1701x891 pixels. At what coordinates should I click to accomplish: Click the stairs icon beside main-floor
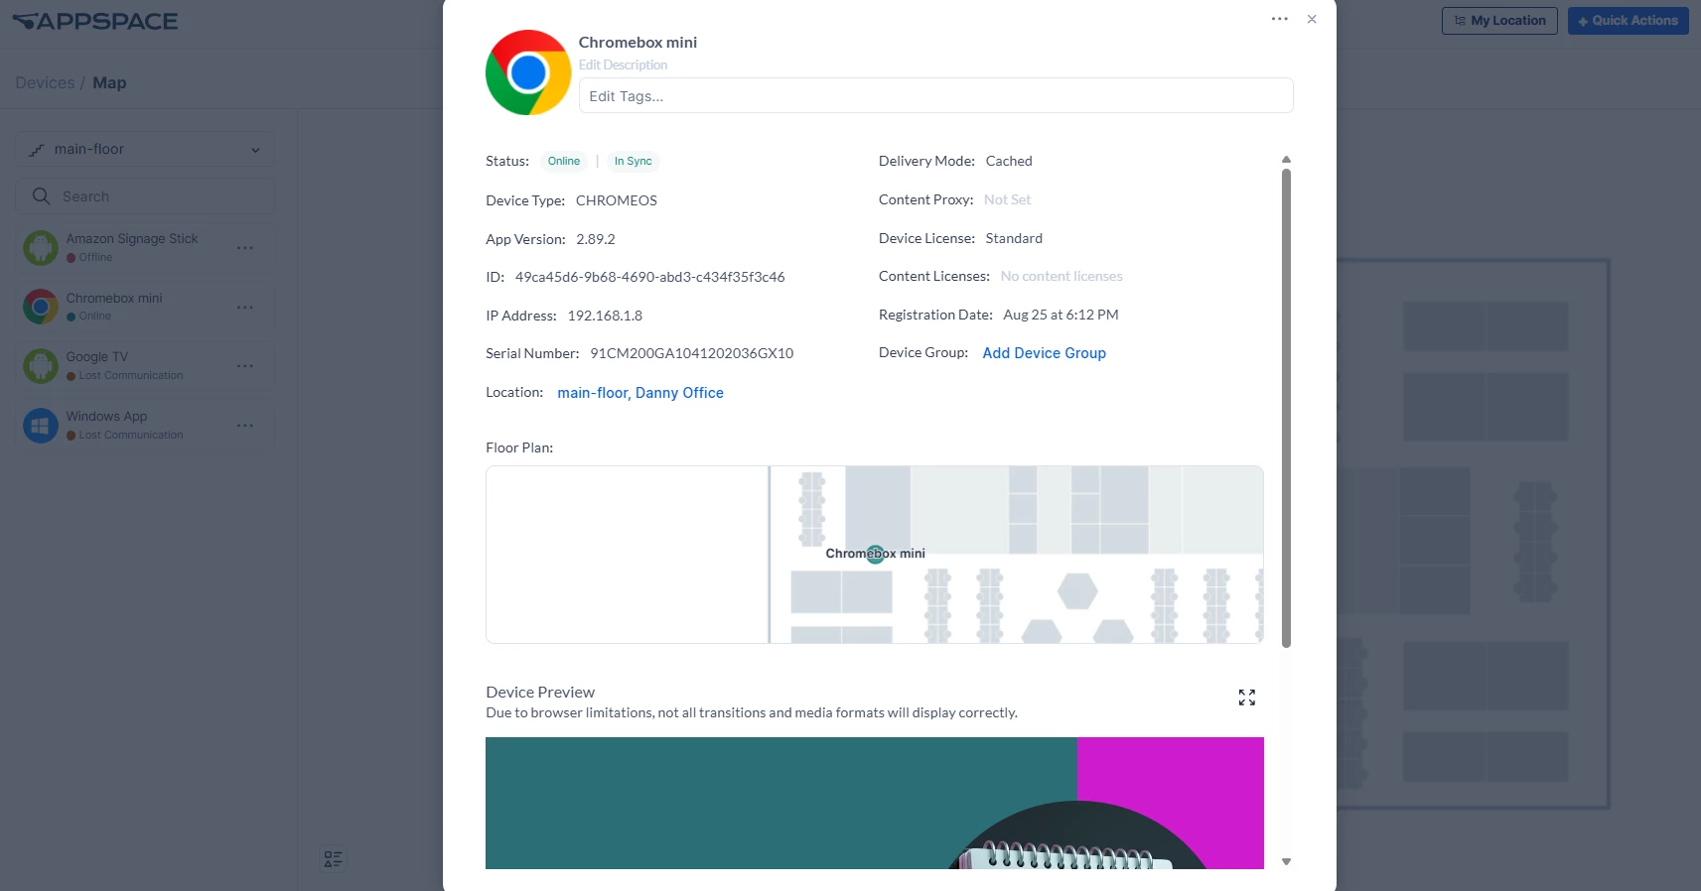(x=37, y=150)
